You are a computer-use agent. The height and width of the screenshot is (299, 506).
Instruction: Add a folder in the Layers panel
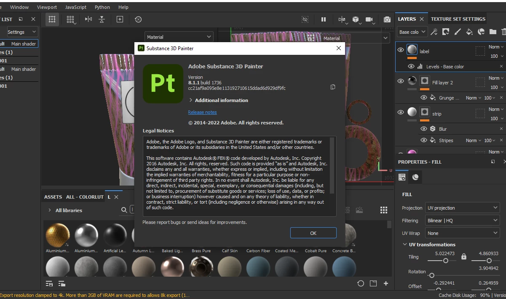[x=493, y=32]
